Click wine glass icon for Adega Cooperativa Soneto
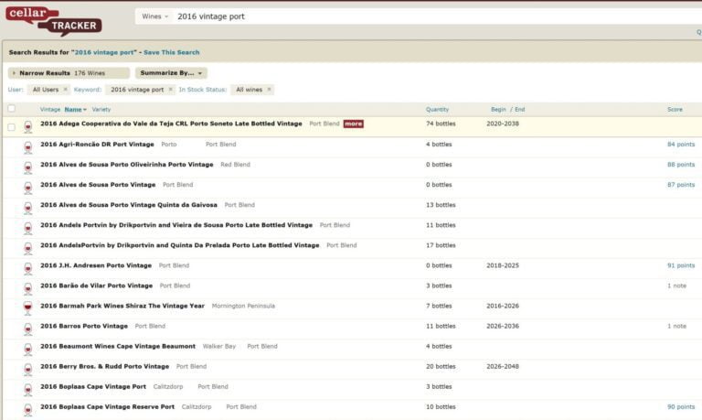Viewport: 702px width, 420px height. point(28,127)
